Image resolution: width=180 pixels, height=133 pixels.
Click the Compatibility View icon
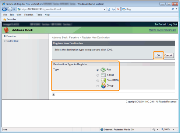(109, 9)
